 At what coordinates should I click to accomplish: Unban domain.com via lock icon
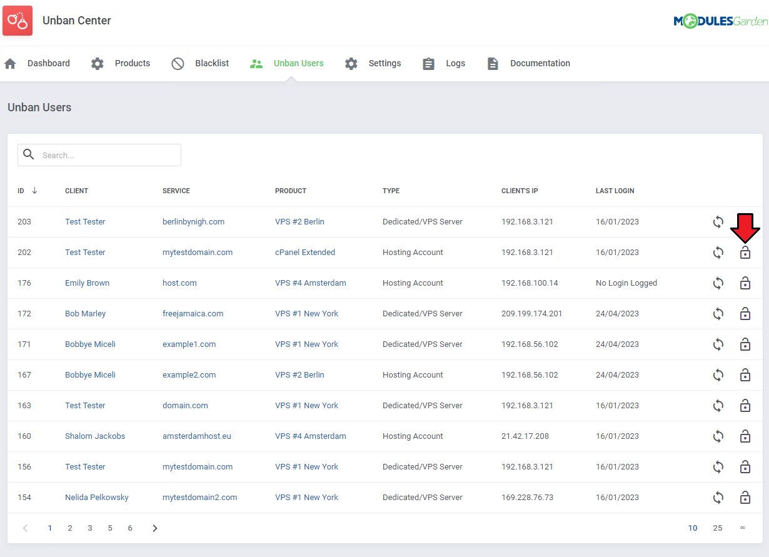tap(745, 406)
